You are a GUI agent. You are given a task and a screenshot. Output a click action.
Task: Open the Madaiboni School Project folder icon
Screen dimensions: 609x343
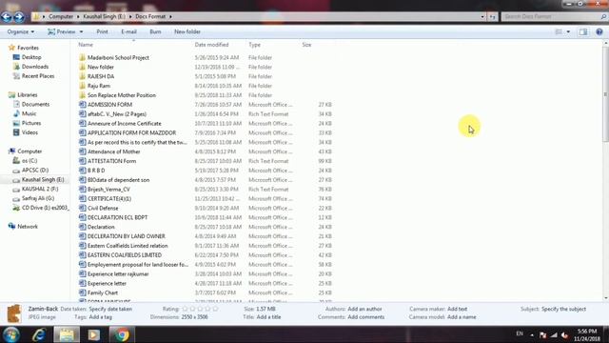point(83,57)
